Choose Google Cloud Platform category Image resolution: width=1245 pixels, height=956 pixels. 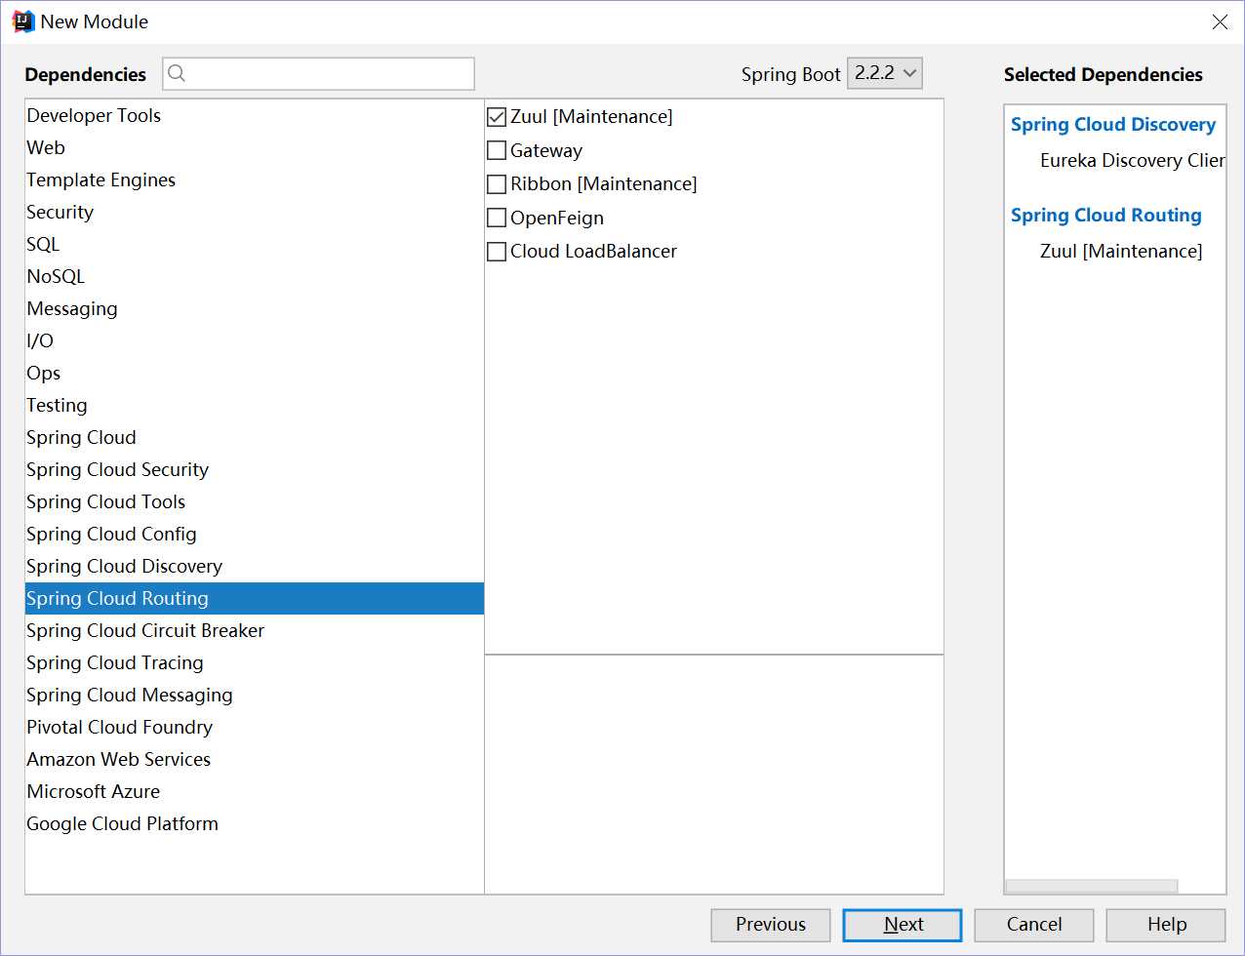[x=255, y=823]
